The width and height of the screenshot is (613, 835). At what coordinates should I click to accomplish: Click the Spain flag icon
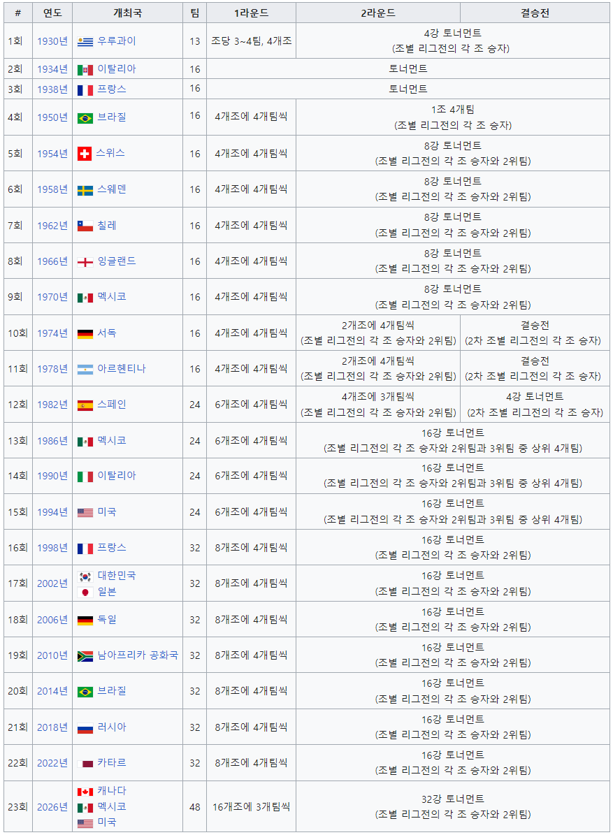coord(85,405)
